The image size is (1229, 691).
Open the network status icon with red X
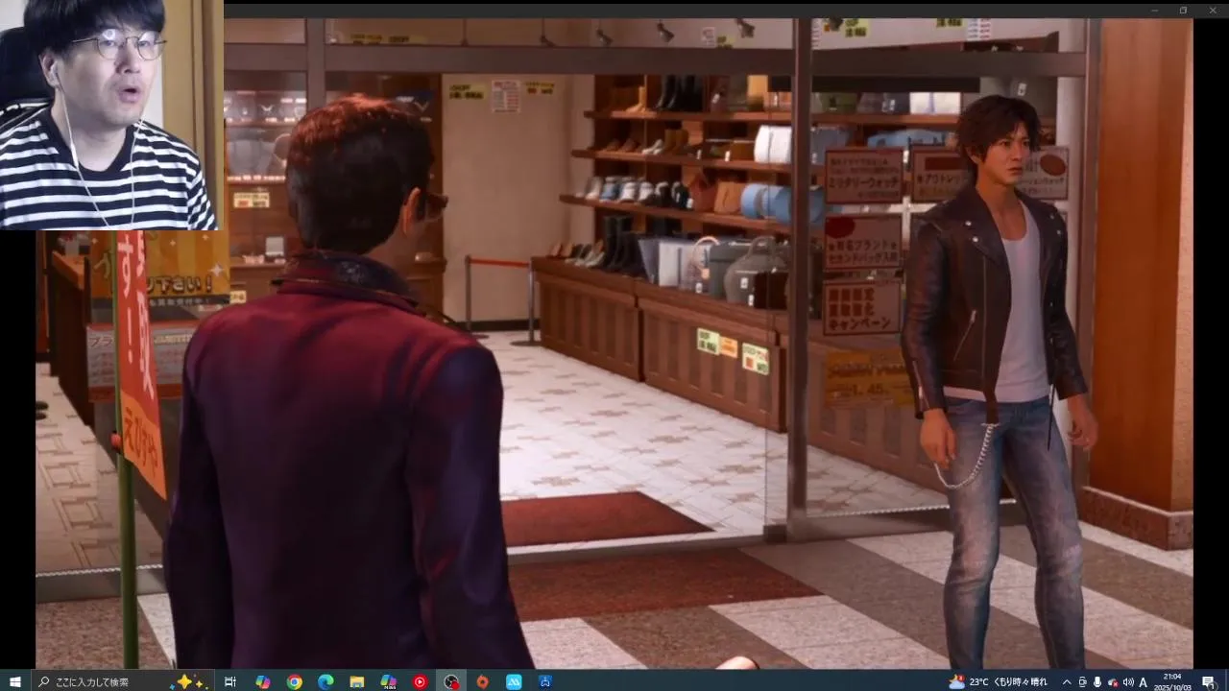point(1113,681)
